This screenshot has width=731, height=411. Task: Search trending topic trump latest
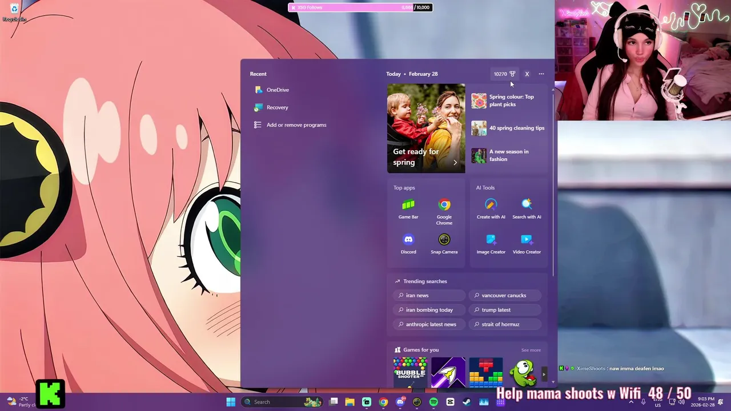[x=505, y=310]
